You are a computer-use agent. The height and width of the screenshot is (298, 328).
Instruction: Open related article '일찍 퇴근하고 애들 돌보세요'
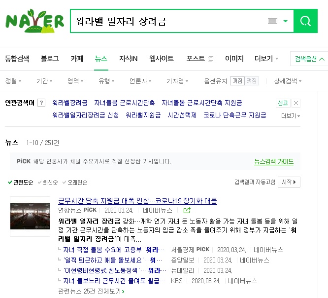pos(113,261)
